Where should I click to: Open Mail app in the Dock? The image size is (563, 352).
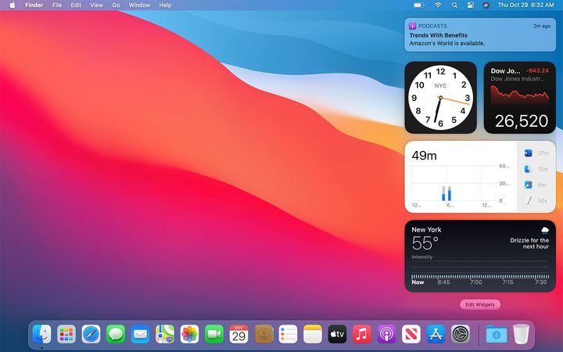140,334
